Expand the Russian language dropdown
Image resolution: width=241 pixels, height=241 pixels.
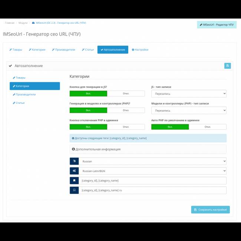pyautogui.click(x=152, y=161)
